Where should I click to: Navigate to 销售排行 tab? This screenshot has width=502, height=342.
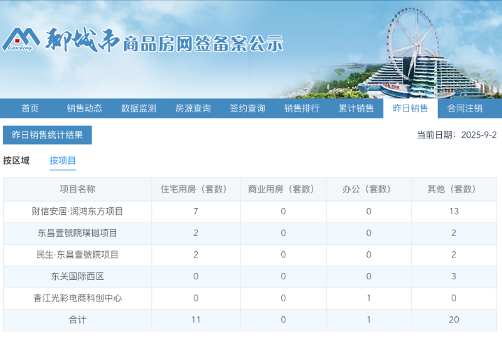[302, 108]
